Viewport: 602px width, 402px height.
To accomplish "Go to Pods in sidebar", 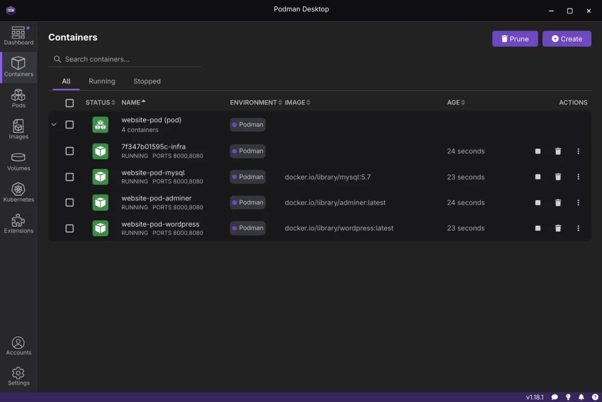I will click(x=18, y=99).
